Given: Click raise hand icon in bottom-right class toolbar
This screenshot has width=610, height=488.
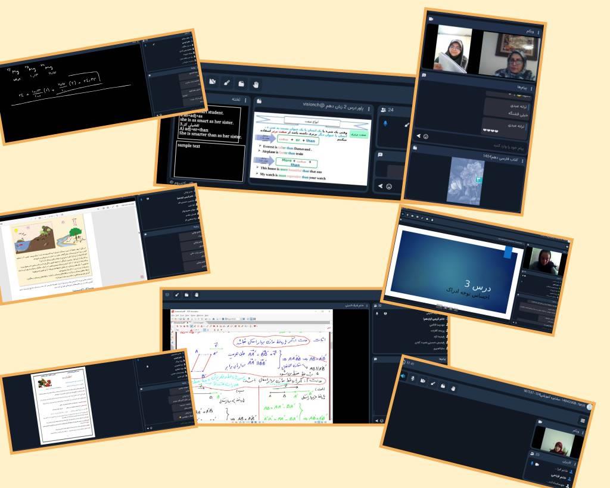Looking at the screenshot, I should 453,388.
